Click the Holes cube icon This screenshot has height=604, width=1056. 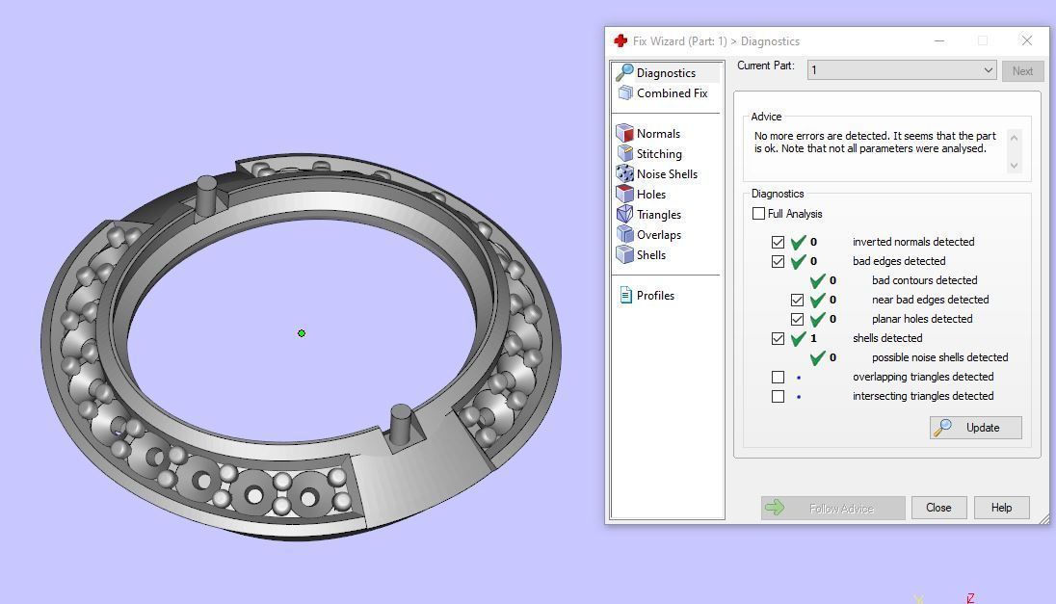coord(625,194)
